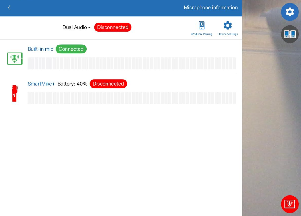Click the green Connected status badge
This screenshot has height=216, width=301.
pos(71,49)
